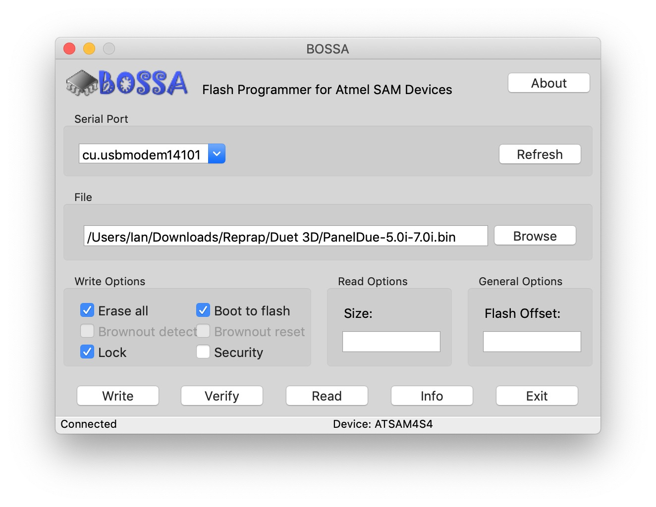Write the firmware to flash

point(118,396)
